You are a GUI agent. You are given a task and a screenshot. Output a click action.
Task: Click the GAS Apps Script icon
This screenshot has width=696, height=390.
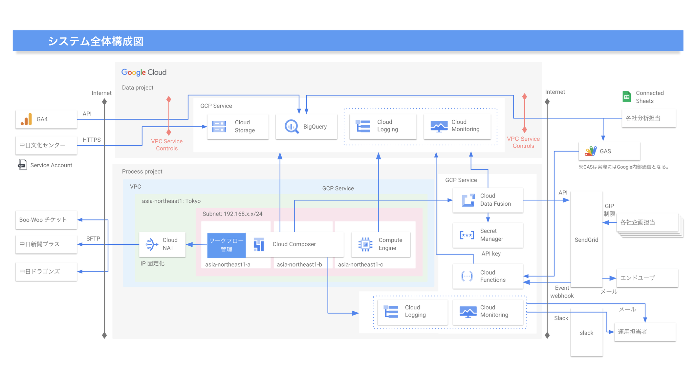tap(591, 151)
